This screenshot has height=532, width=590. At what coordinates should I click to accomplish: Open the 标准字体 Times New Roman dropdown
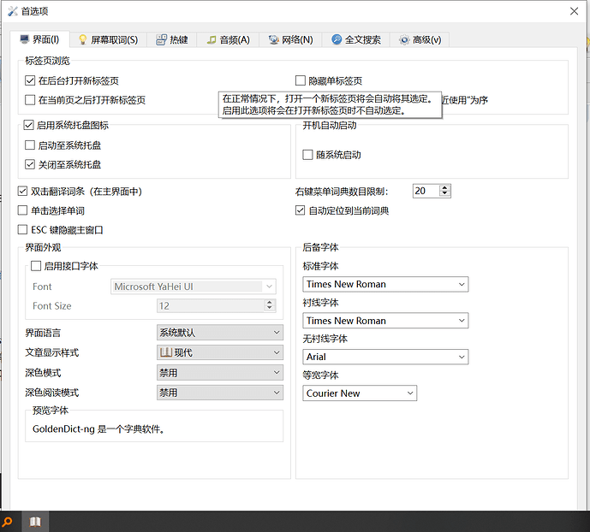tap(385, 284)
